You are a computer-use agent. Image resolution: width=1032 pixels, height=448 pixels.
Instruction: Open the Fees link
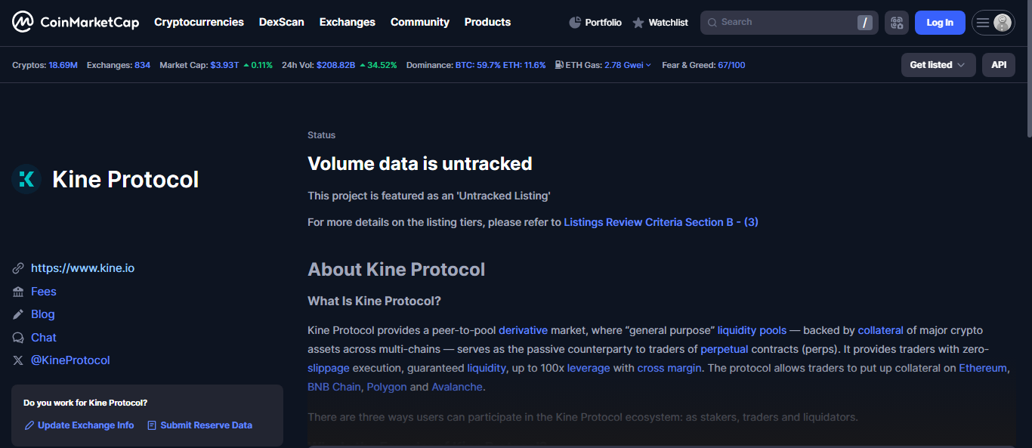[x=44, y=292]
